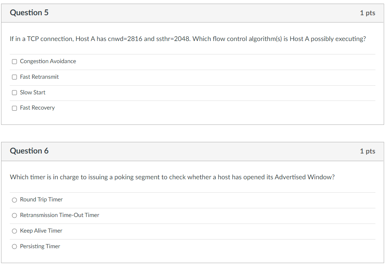
Task: Click the Keep Alive Timer label
Action: tap(41, 231)
